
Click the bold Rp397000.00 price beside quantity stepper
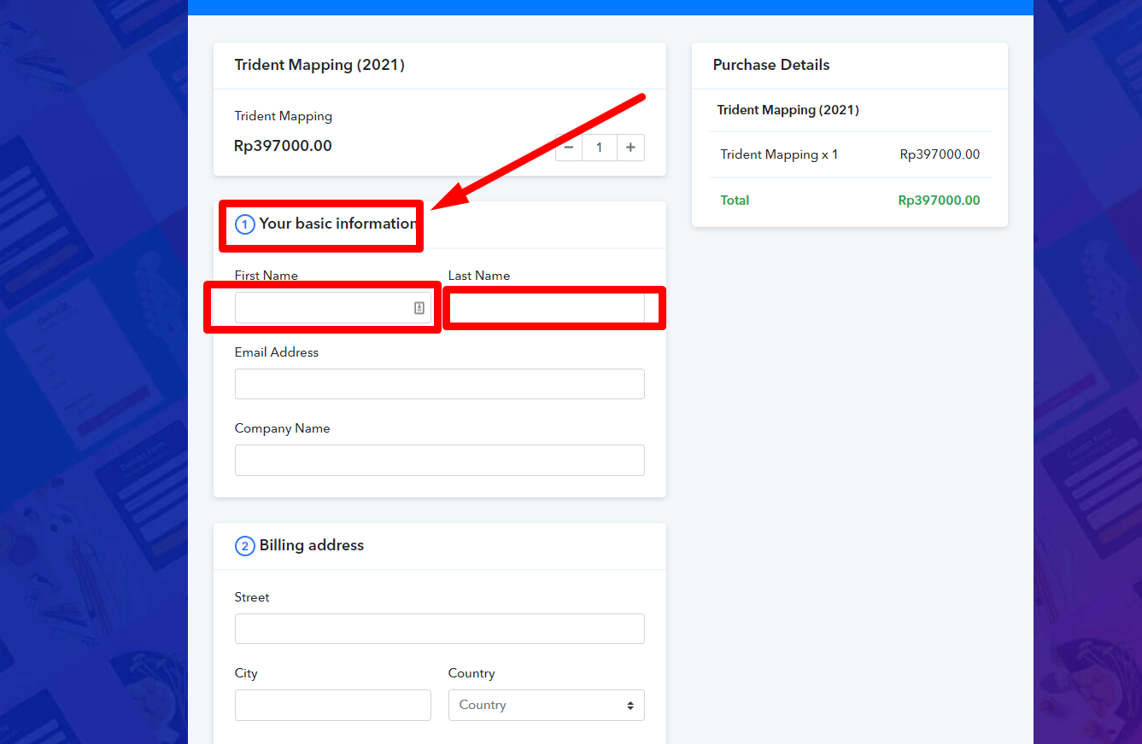pyautogui.click(x=283, y=146)
